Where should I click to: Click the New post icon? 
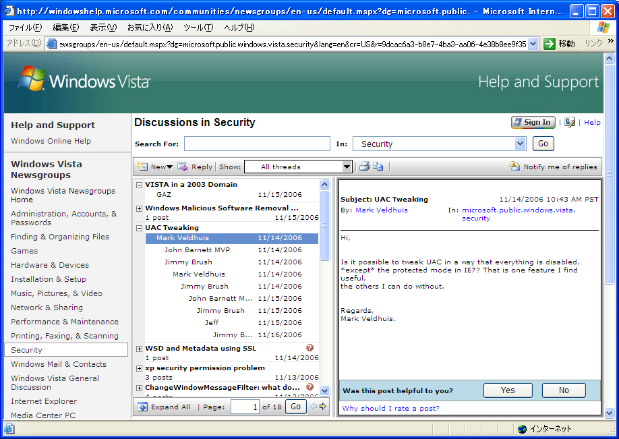coord(142,167)
